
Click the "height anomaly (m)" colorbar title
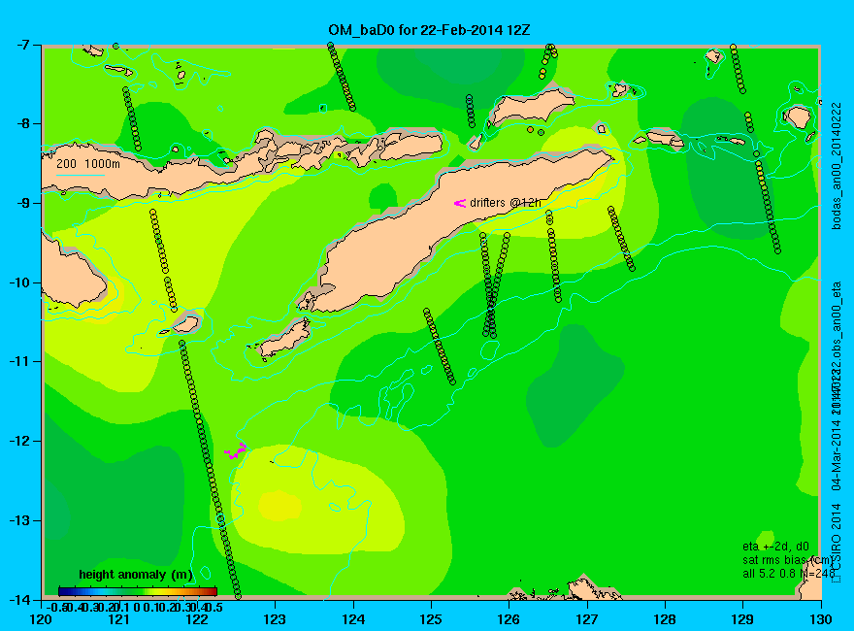pos(136,575)
